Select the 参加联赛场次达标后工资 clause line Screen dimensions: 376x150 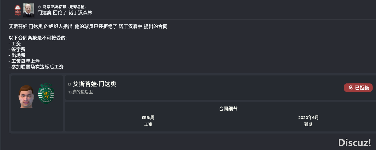[x=36, y=67]
